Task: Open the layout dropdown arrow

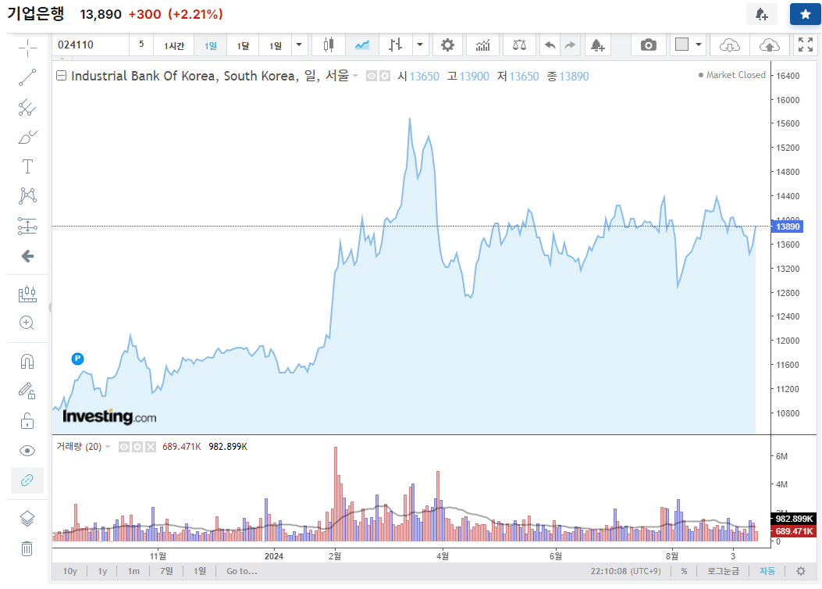Action: point(699,45)
